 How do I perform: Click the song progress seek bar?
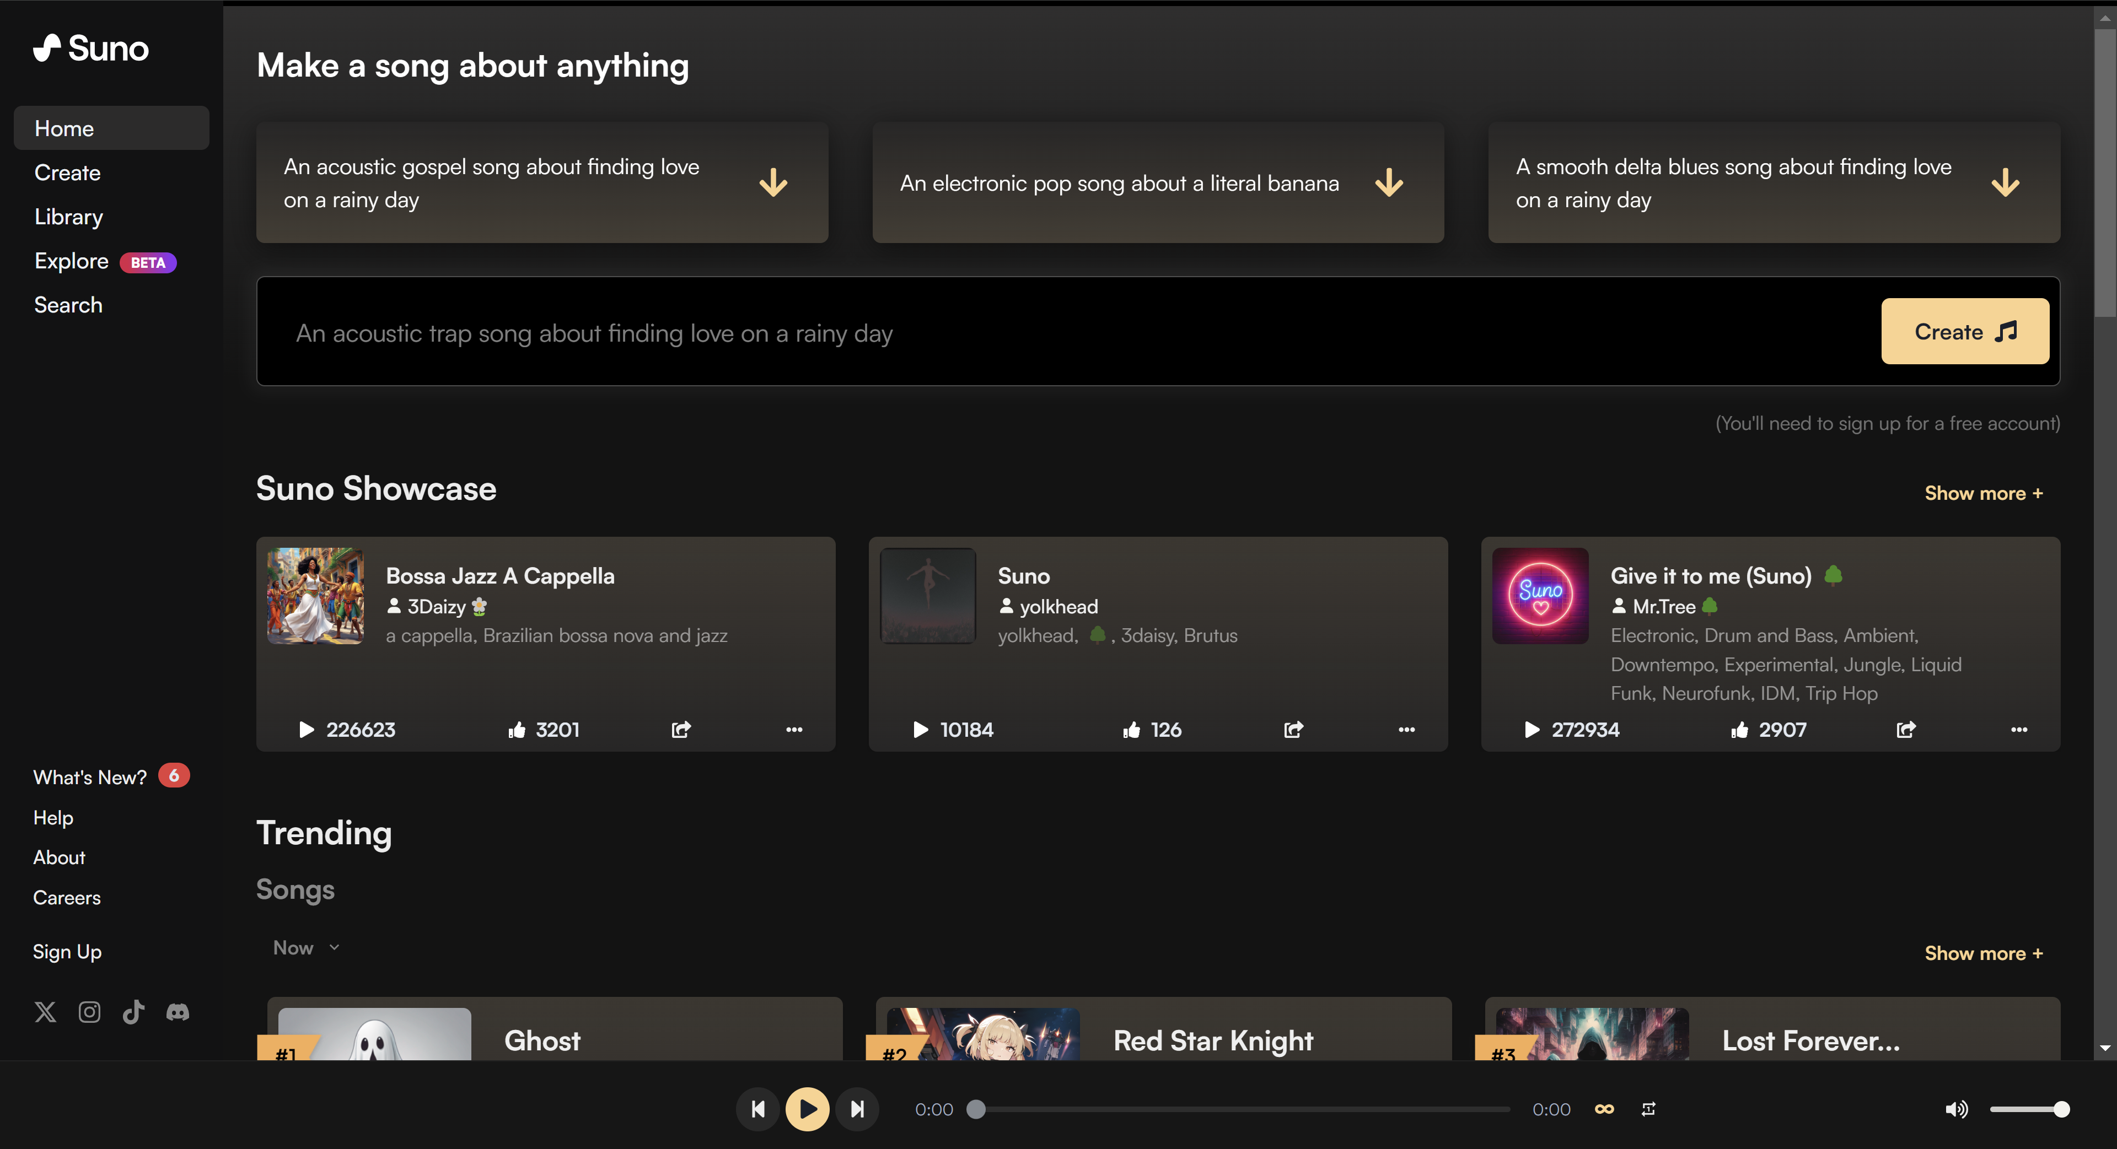click(1243, 1109)
